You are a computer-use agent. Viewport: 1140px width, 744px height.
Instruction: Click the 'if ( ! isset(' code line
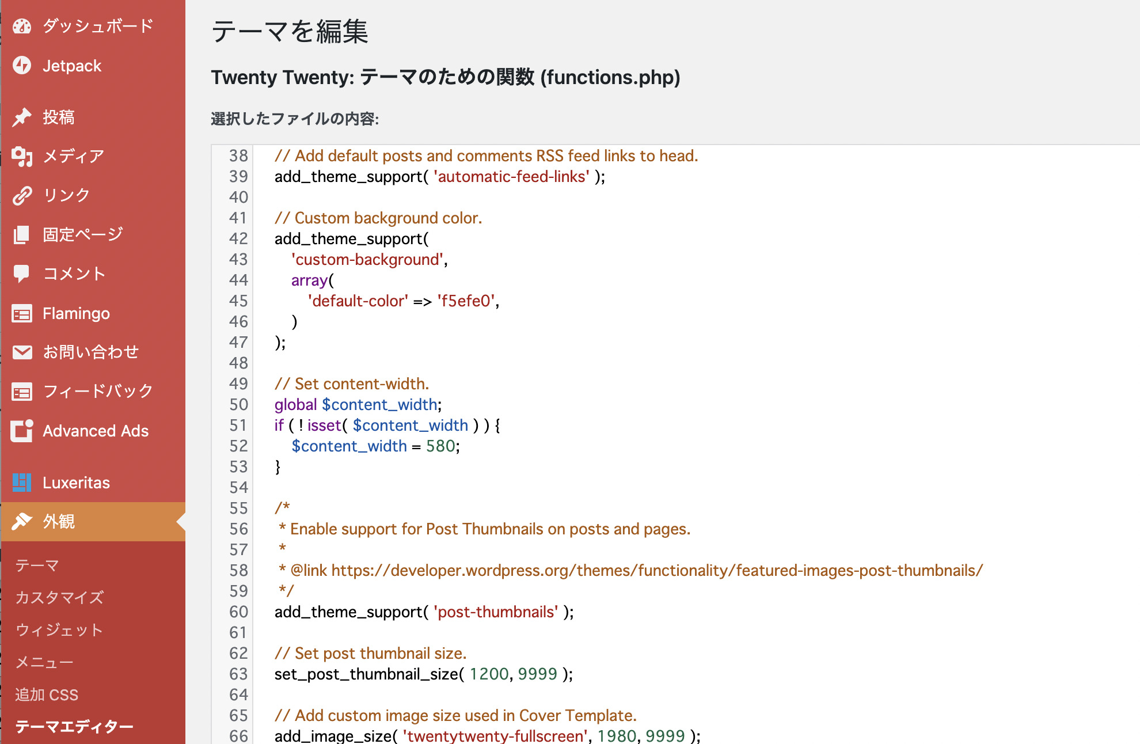tap(387, 425)
